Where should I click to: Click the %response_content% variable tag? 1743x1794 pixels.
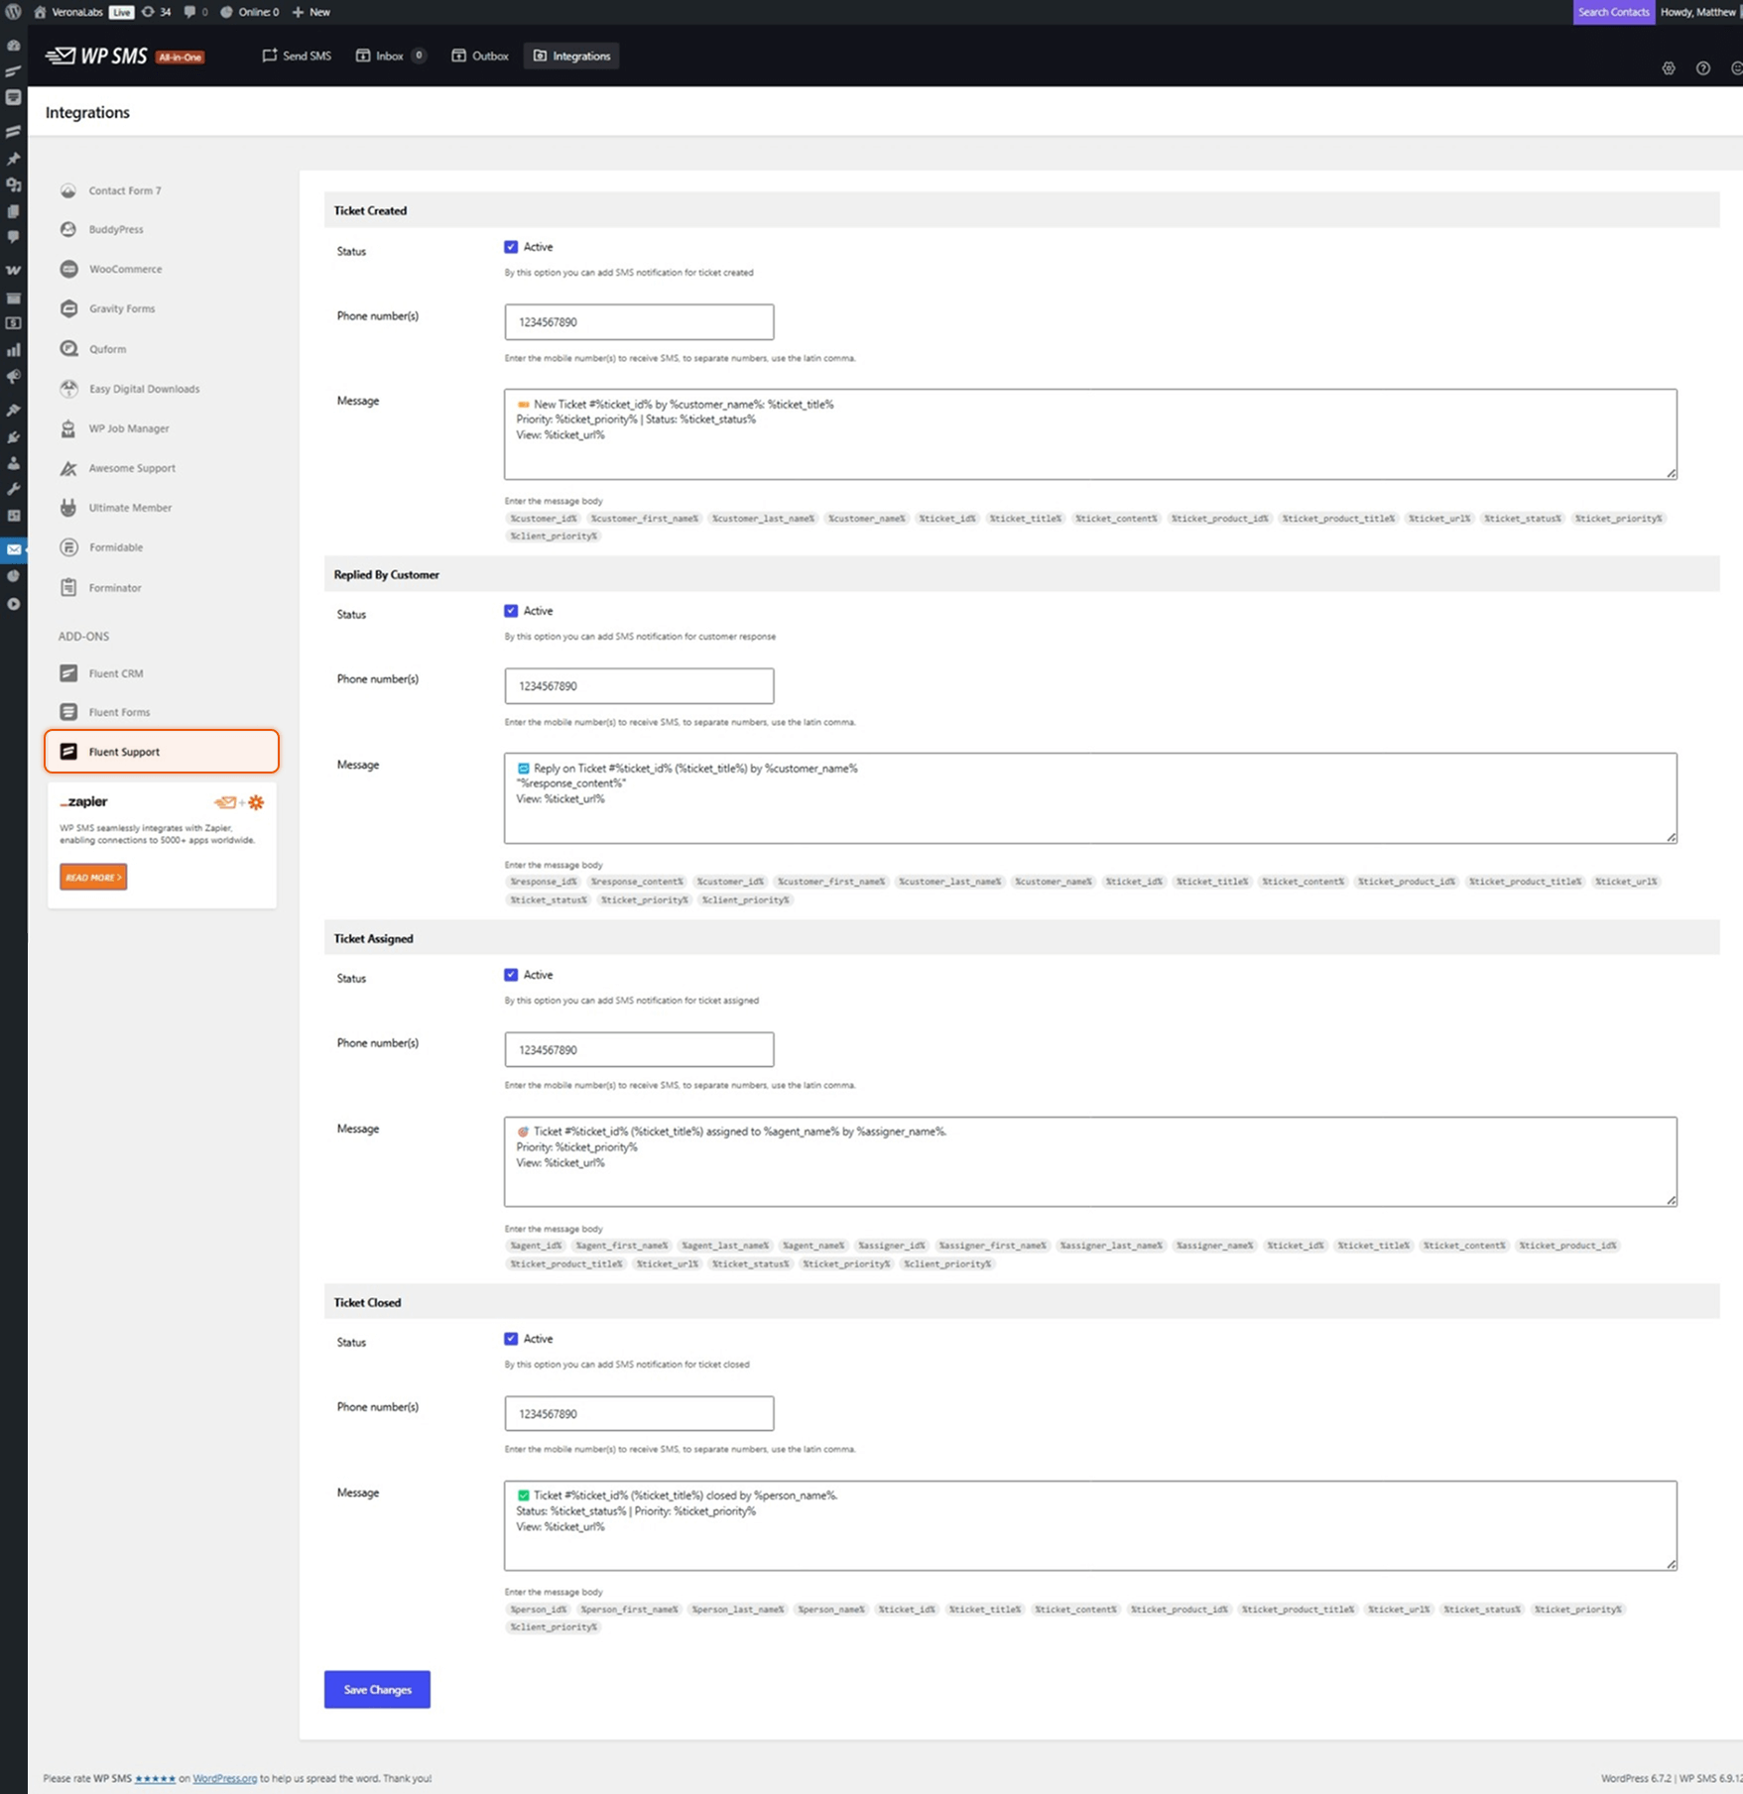[x=637, y=882]
